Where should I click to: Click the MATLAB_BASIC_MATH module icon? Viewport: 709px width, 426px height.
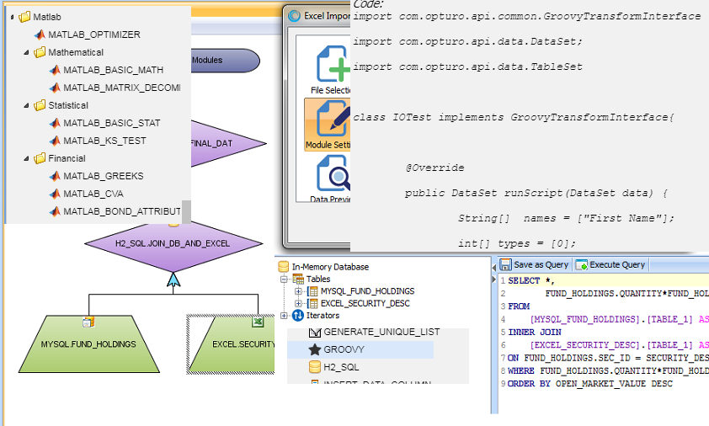pos(55,70)
